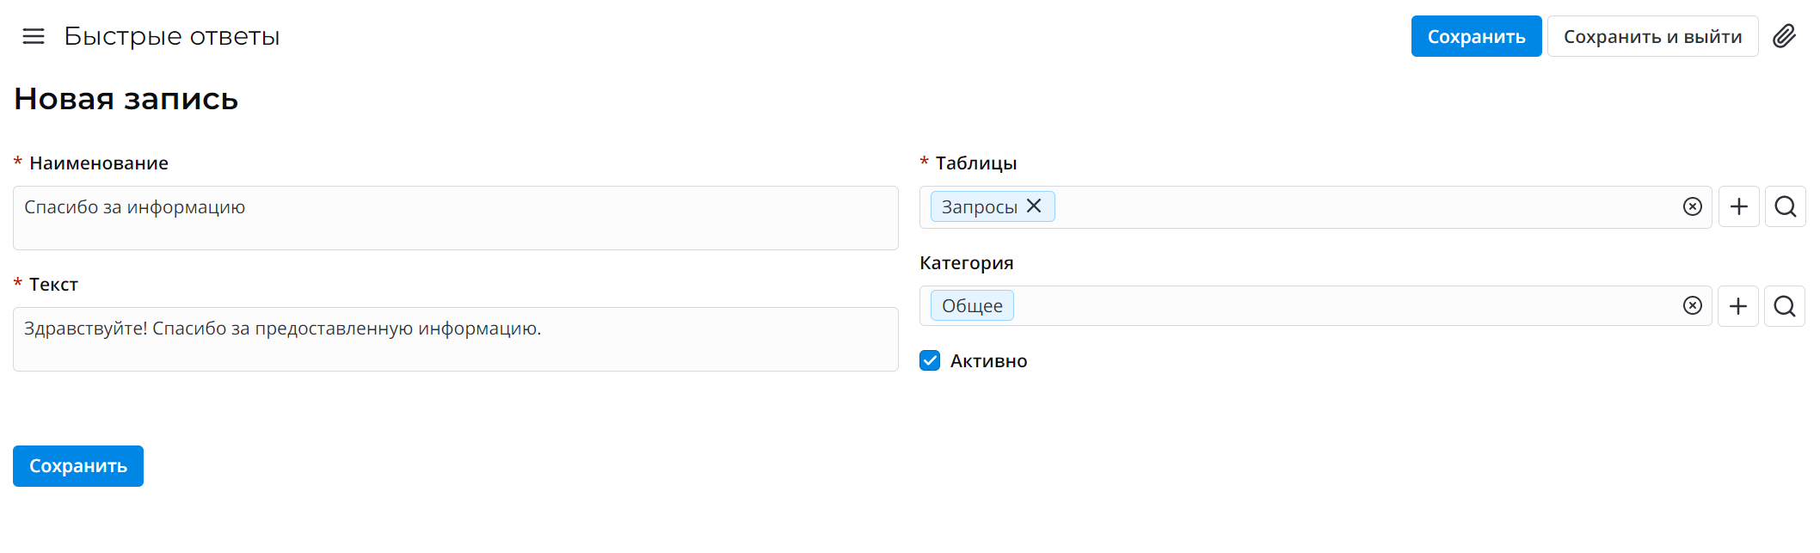
Task: Add new category with Категория plus icon
Action: (x=1737, y=306)
